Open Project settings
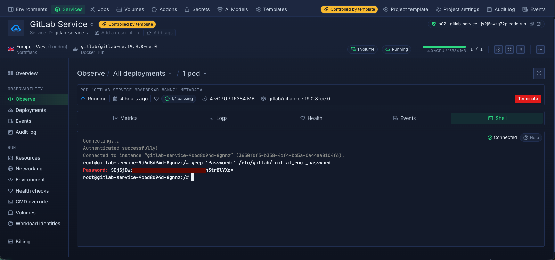The height and width of the screenshot is (260, 555). click(457, 9)
